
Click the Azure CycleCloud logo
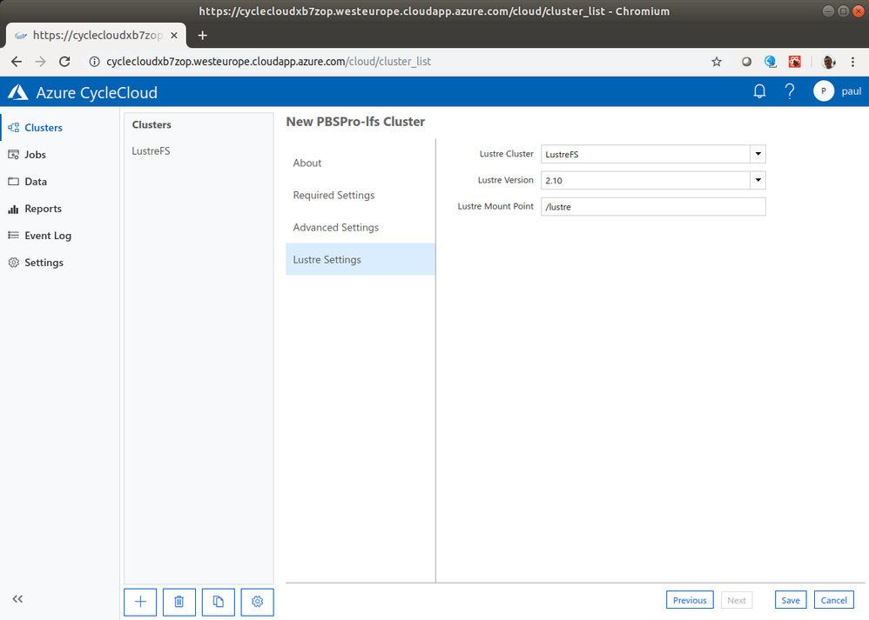point(17,92)
